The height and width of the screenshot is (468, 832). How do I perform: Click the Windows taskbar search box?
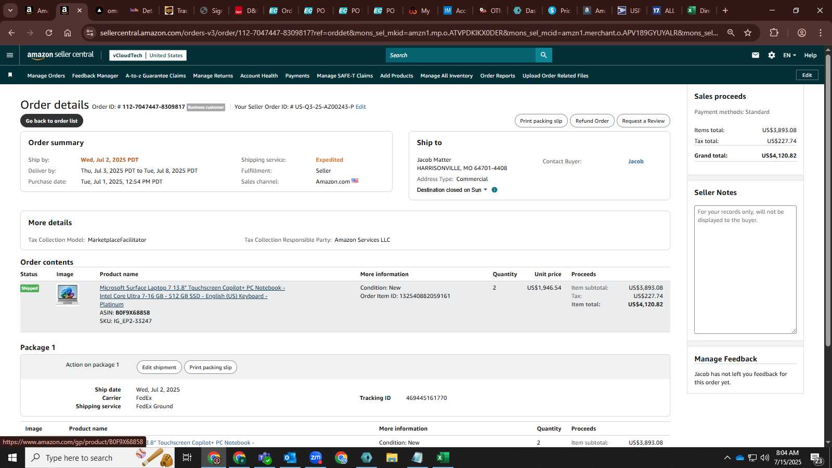(x=100, y=458)
